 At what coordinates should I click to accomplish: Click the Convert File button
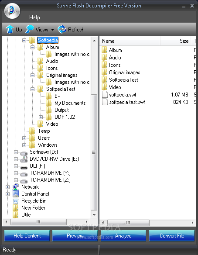pyautogui.click(x=172, y=236)
